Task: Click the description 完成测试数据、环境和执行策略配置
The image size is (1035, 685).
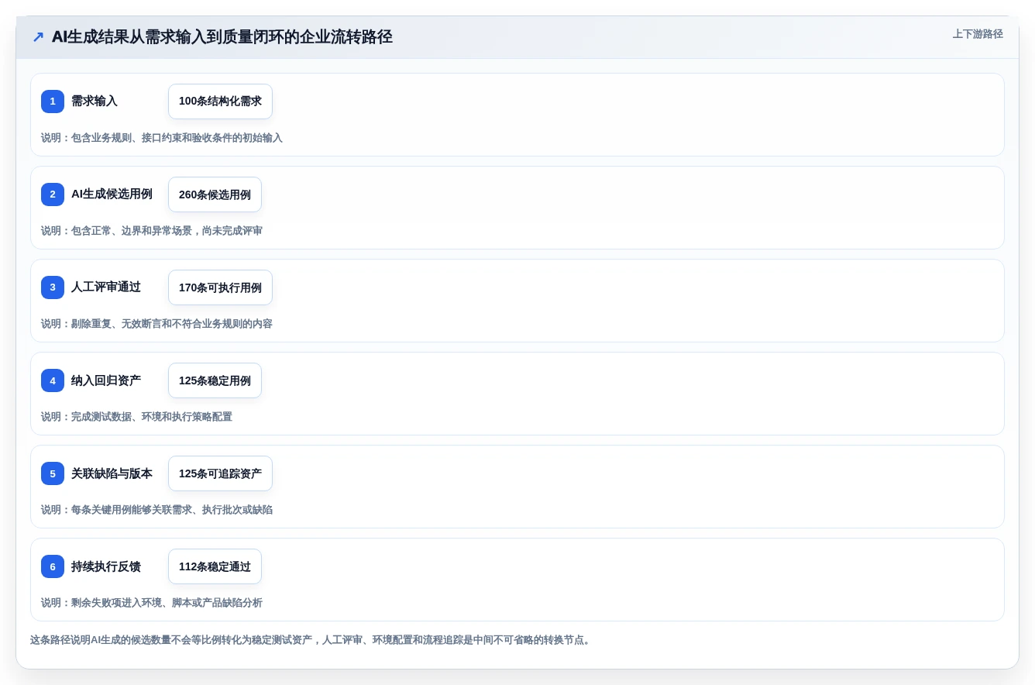Action: (x=136, y=417)
